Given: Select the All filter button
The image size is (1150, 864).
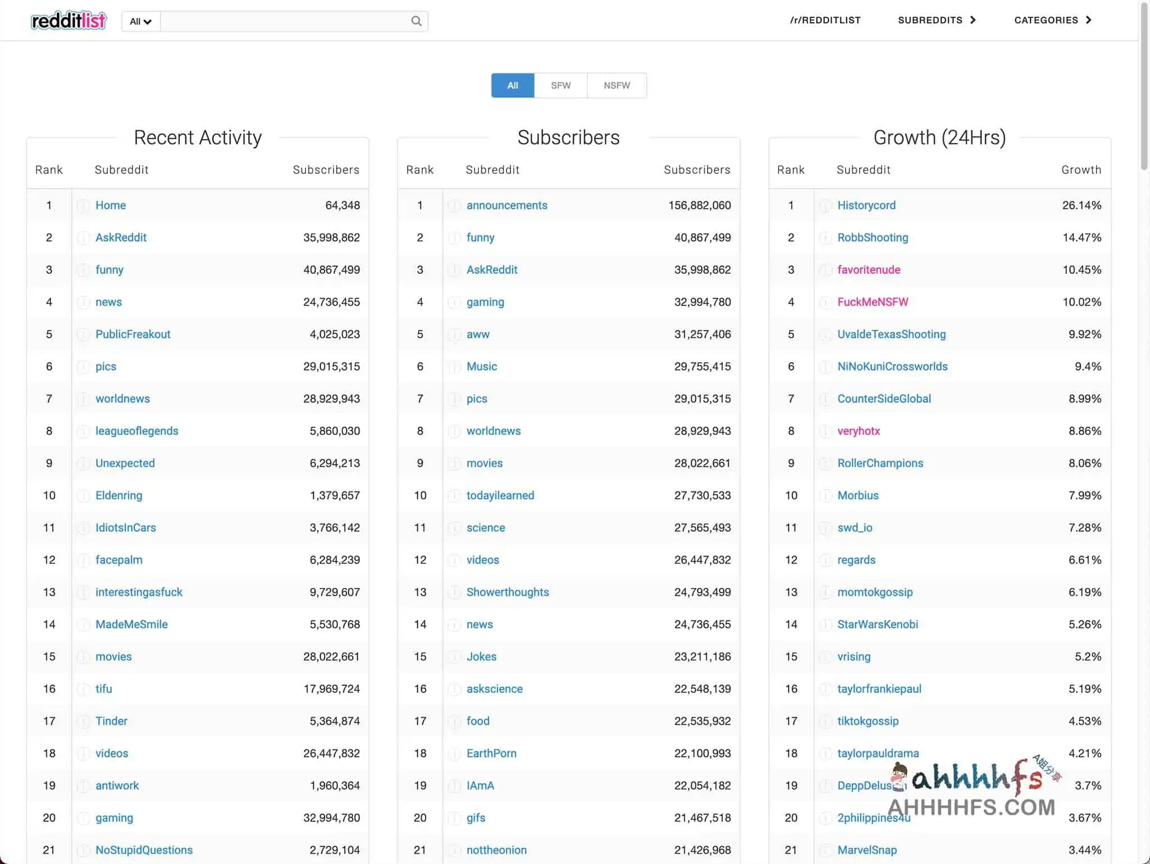Looking at the screenshot, I should (512, 85).
